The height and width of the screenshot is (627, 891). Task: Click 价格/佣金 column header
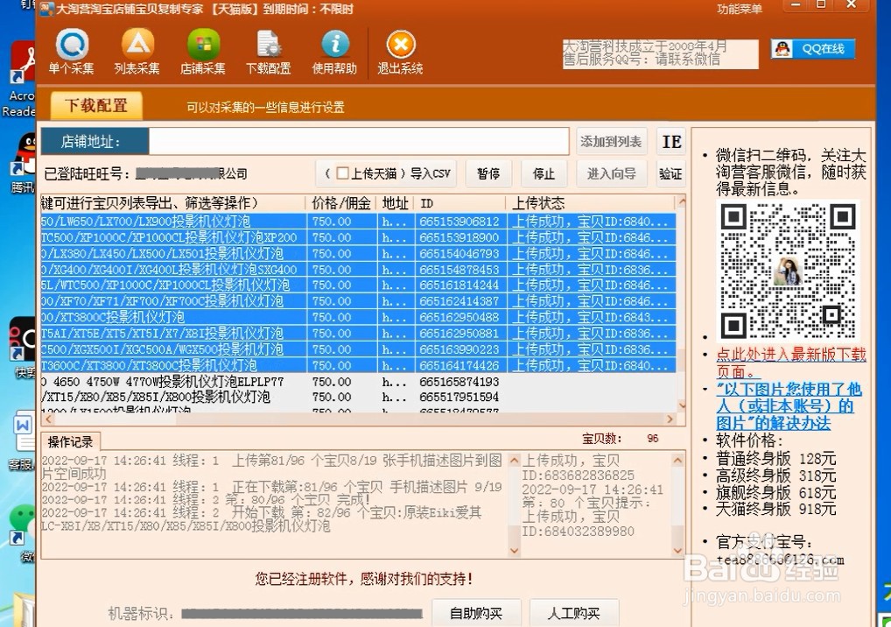341,203
